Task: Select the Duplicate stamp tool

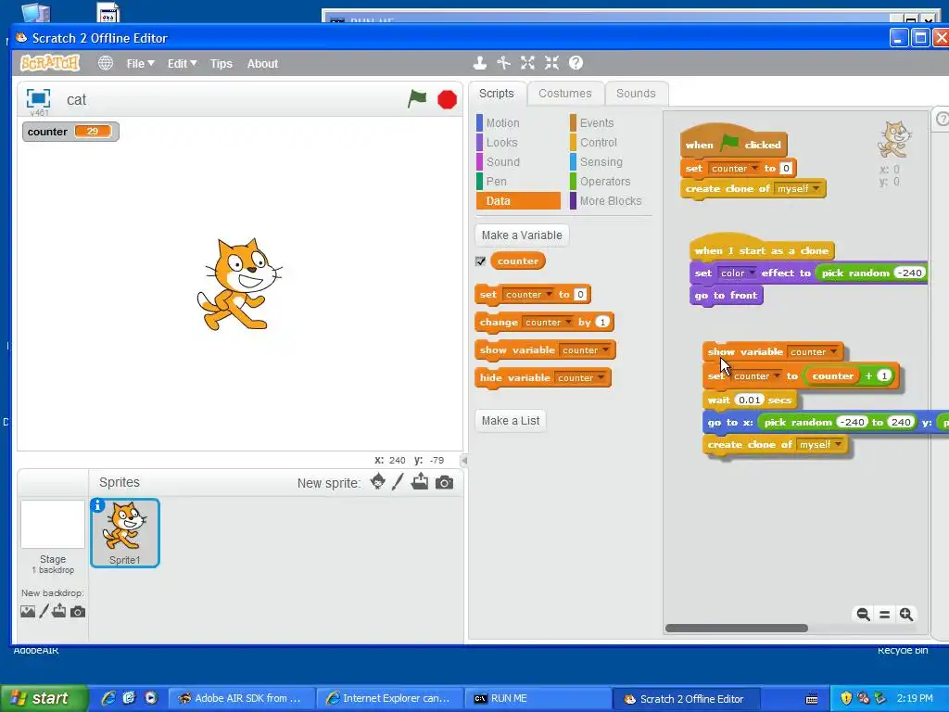Action: click(x=480, y=62)
